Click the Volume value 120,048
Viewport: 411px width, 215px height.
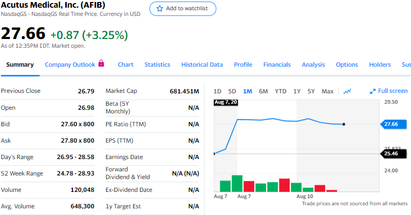click(x=82, y=190)
